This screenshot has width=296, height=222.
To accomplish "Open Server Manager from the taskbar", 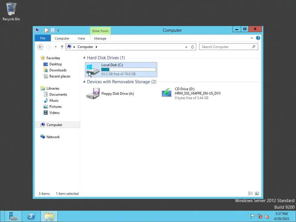I will 13,216.
